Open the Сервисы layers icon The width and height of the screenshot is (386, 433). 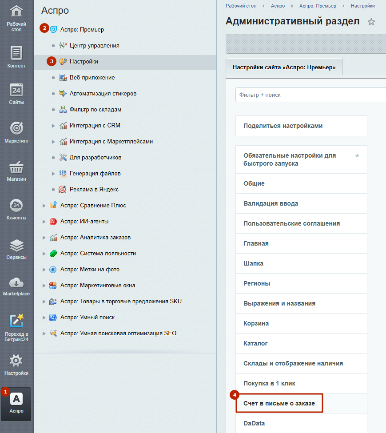16,246
